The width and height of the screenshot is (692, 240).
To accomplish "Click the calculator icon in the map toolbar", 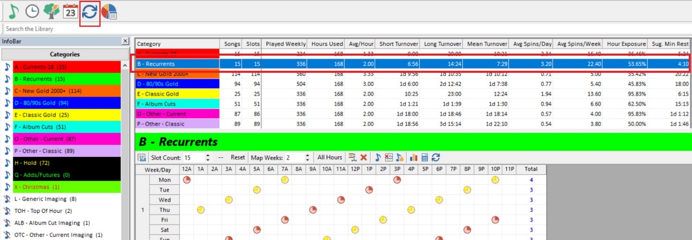I will [x=425, y=158].
